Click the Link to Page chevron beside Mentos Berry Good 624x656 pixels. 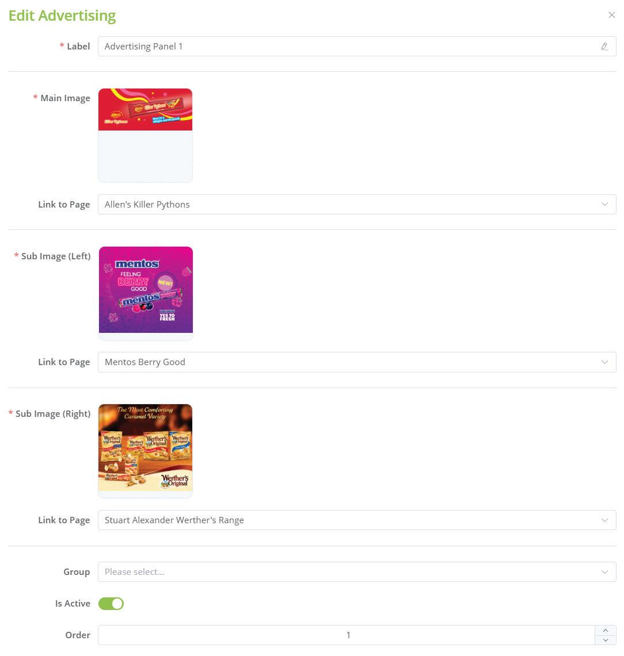(604, 362)
